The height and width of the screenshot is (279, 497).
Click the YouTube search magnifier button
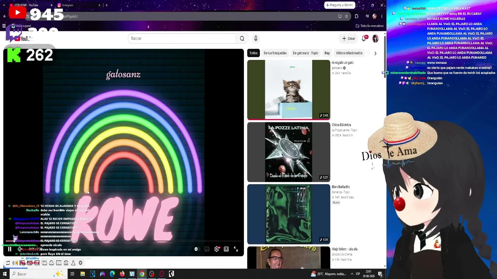pyautogui.click(x=242, y=38)
